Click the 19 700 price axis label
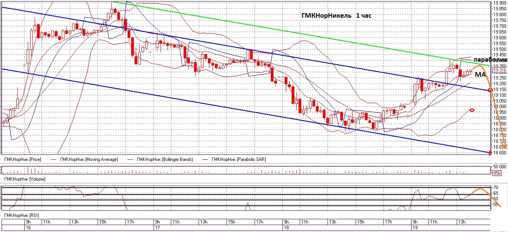The height and width of the screenshot is (232, 508). click(x=500, y=26)
